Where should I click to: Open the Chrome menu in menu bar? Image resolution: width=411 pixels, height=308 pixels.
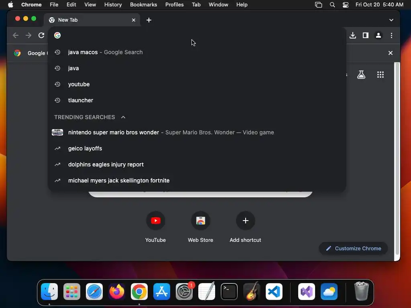(31, 4)
